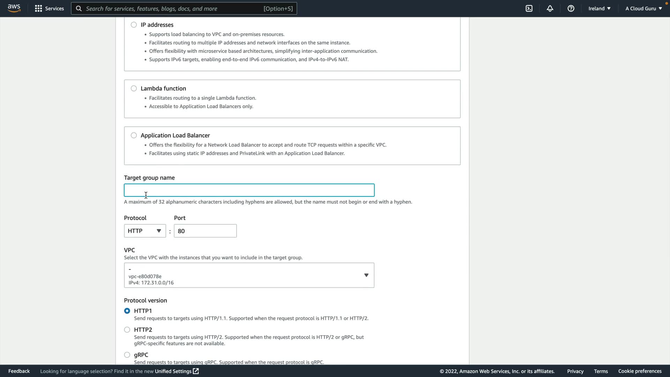Screen dimensions: 670x377
Task: Open the CloudShell terminal icon
Action: (x=529, y=8)
